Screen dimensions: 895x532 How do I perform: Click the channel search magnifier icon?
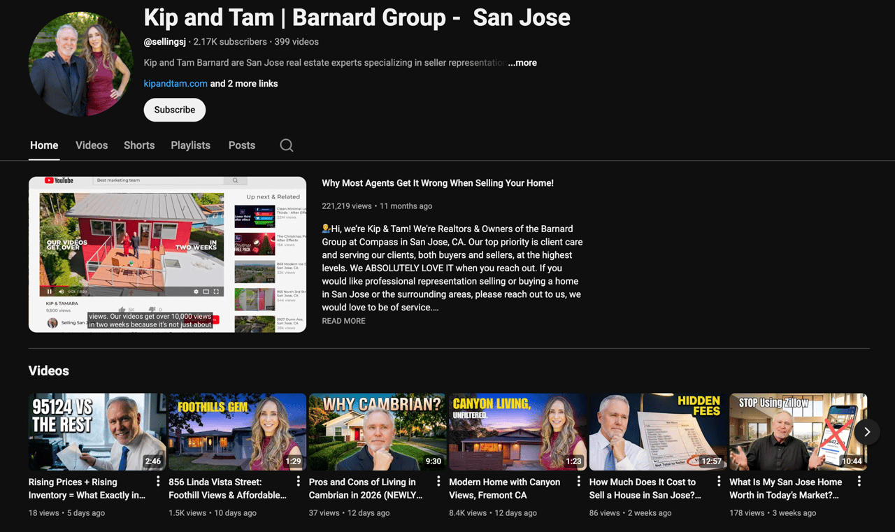point(287,145)
